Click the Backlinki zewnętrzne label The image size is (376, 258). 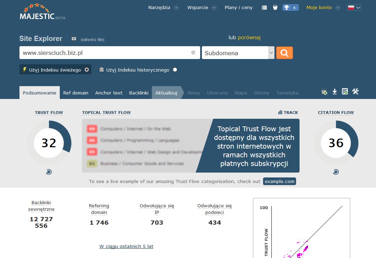point(41,206)
